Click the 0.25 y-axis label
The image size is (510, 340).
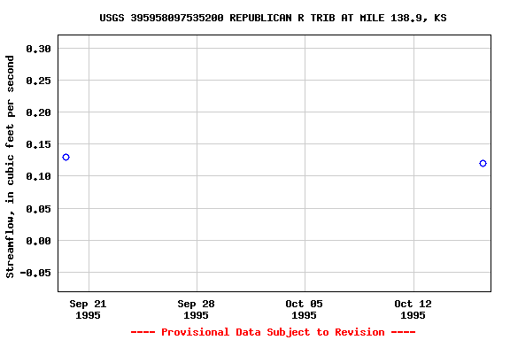39,81
